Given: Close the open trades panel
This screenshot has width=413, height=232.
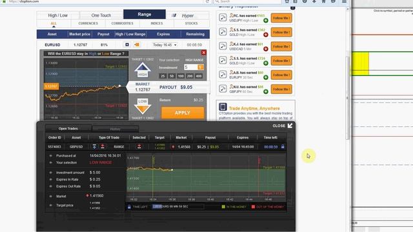Looking at the screenshot, I should point(283,126).
